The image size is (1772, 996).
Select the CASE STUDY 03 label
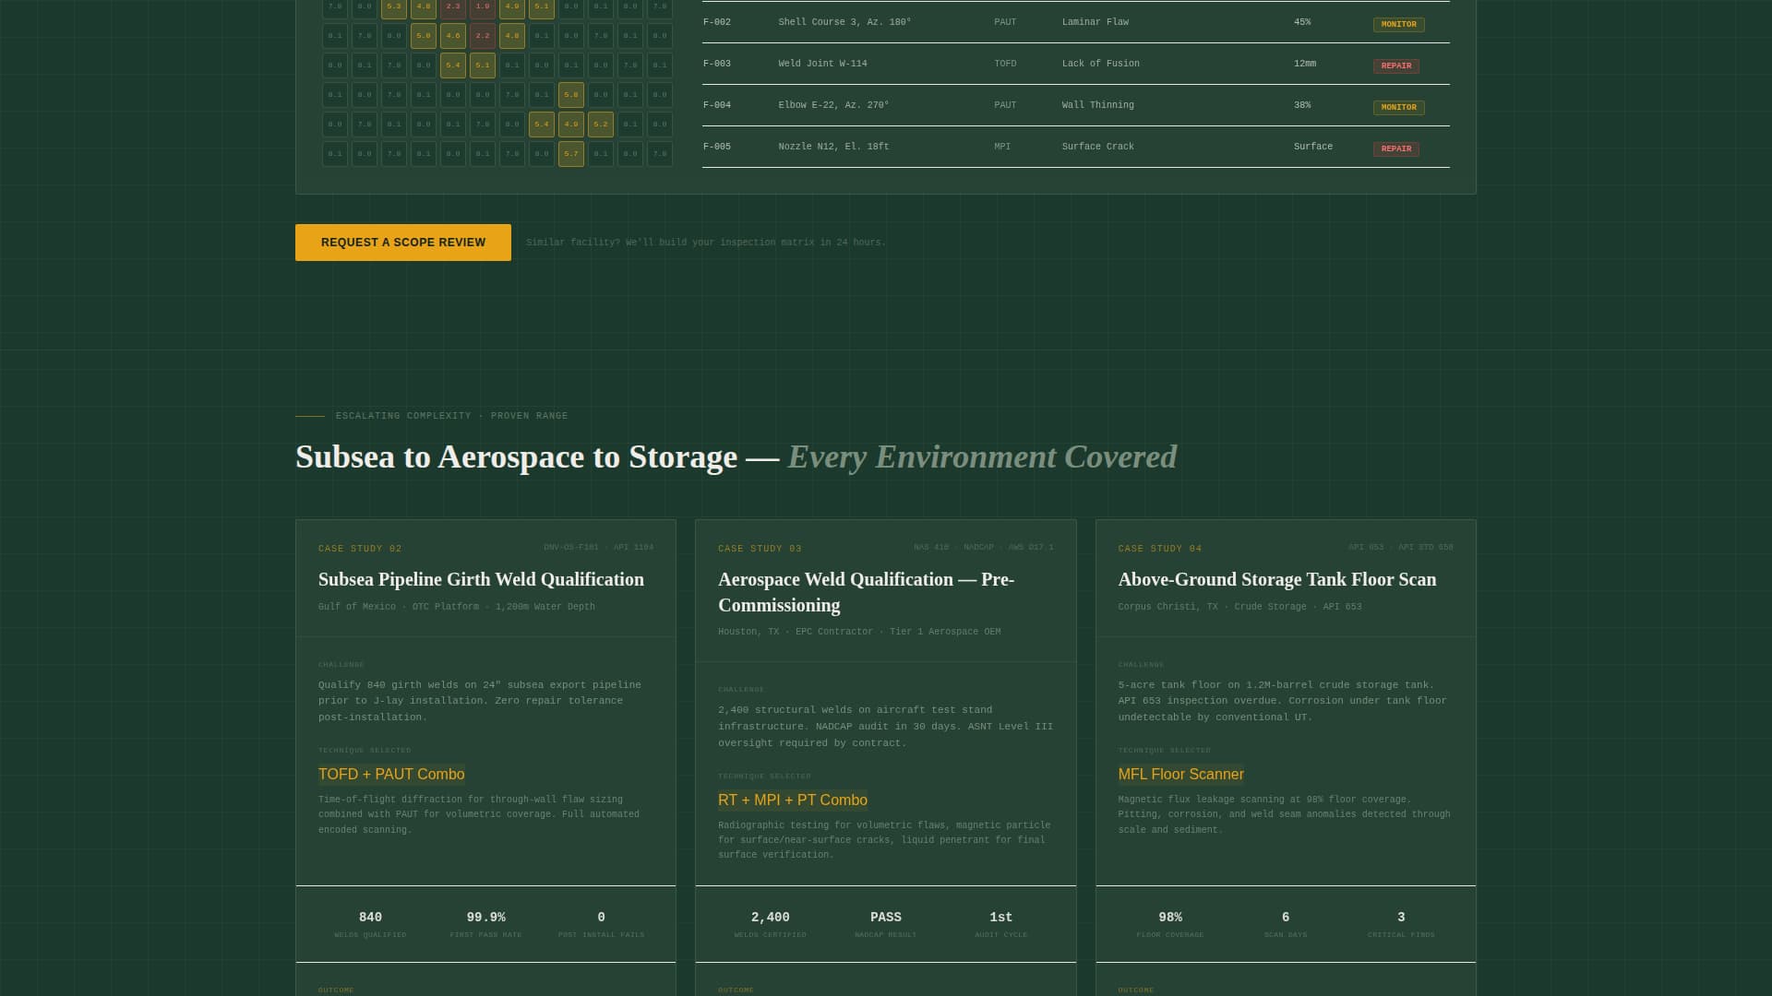[x=760, y=548]
